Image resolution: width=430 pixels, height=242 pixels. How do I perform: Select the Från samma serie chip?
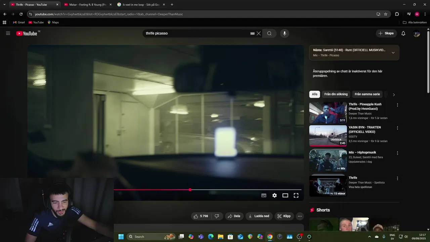[367, 94]
